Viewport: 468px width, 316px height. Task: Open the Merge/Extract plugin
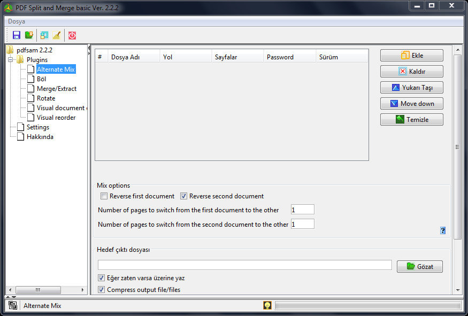(x=56, y=89)
